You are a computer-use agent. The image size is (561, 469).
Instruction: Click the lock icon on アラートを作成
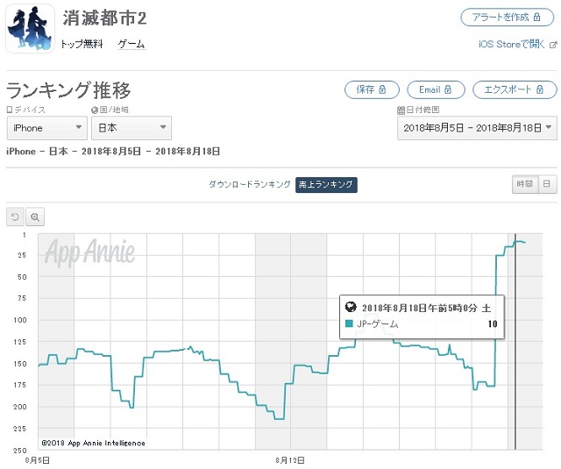pos(536,17)
